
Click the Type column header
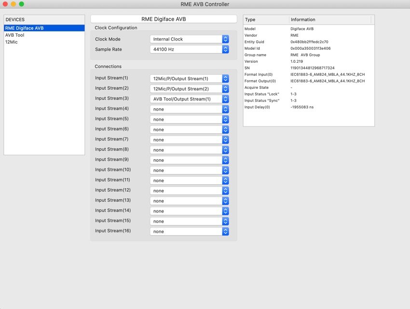[266, 20]
